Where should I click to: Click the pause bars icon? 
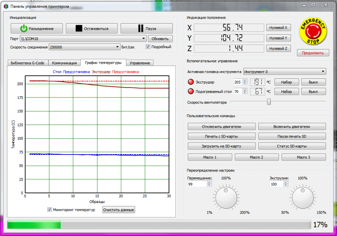(141, 28)
